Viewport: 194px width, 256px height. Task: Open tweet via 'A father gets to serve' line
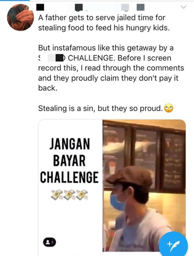(102, 18)
